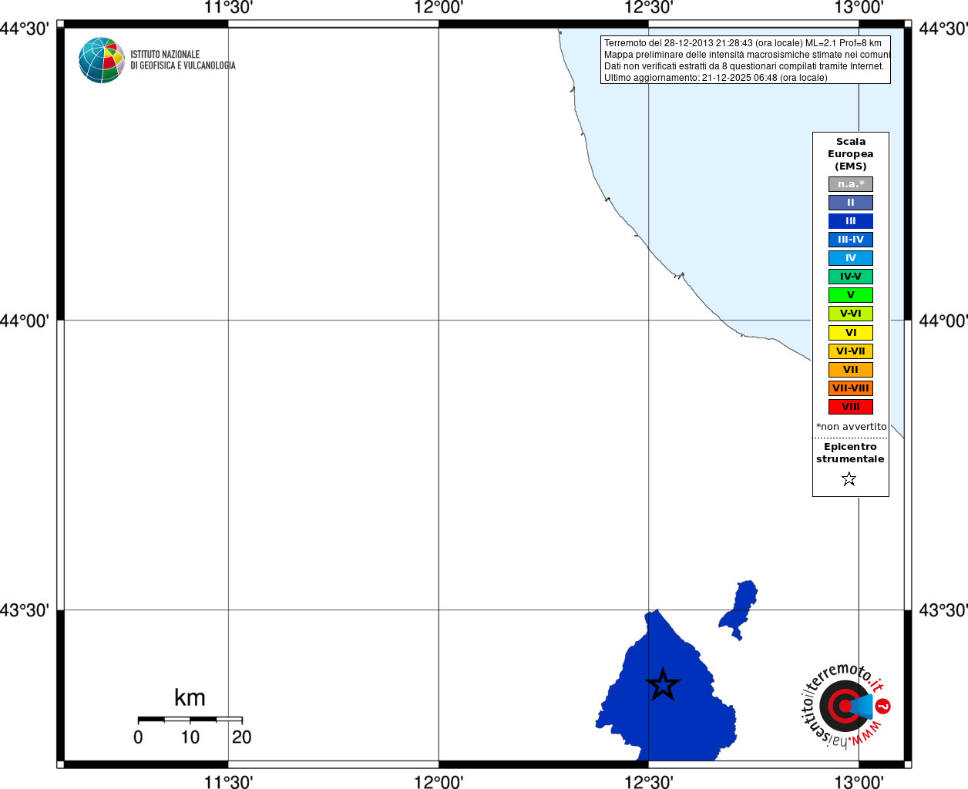Select the IV intensity legend swatch

851,258
